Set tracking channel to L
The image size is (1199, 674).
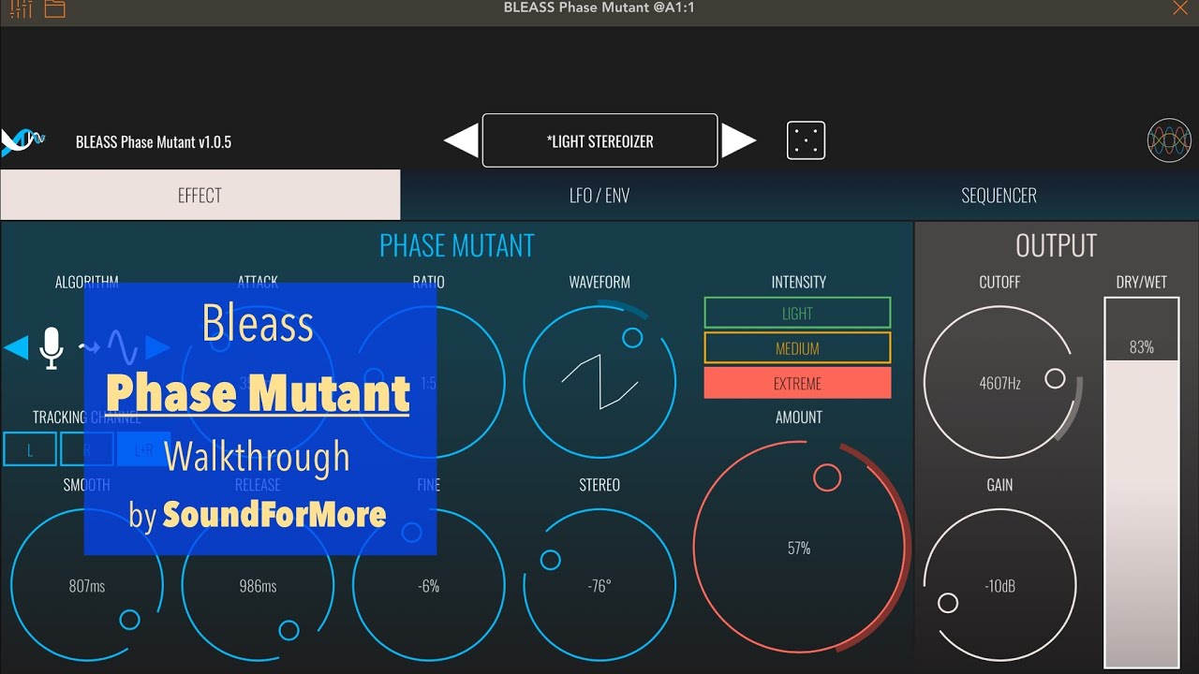point(30,449)
